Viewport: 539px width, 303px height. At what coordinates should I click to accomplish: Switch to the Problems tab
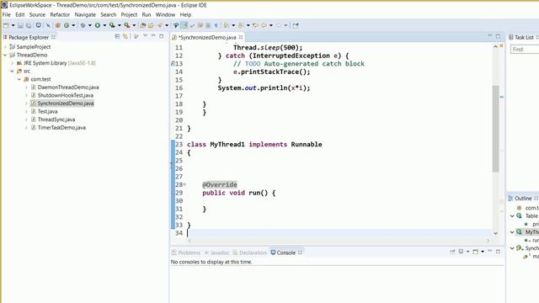point(186,252)
